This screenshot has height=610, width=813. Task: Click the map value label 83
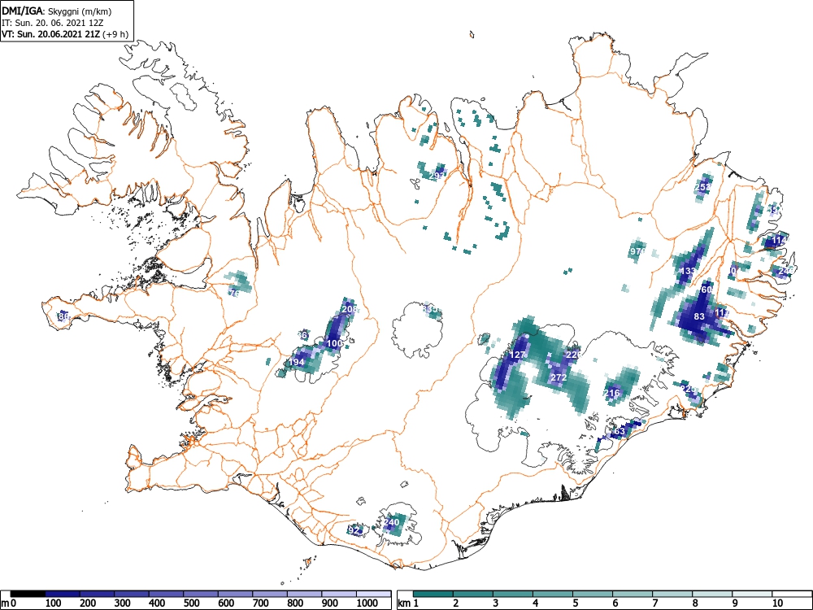click(x=699, y=316)
